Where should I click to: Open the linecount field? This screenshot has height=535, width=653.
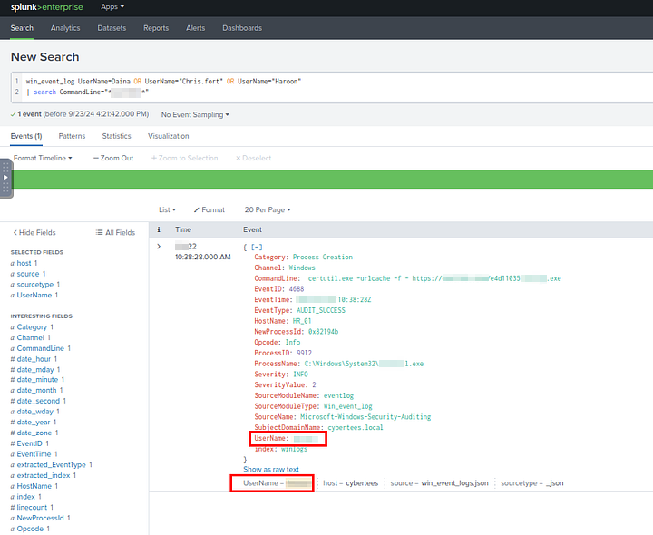(32, 508)
